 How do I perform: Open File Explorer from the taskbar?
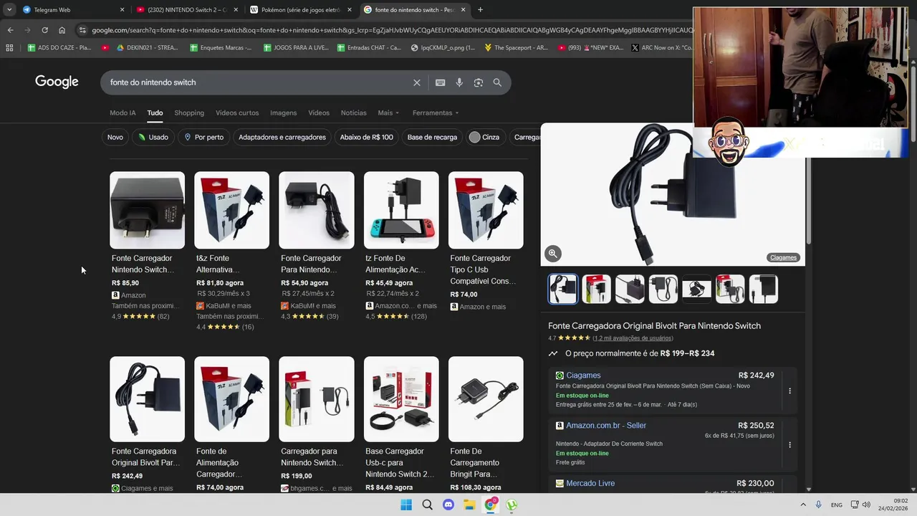pos(469,505)
